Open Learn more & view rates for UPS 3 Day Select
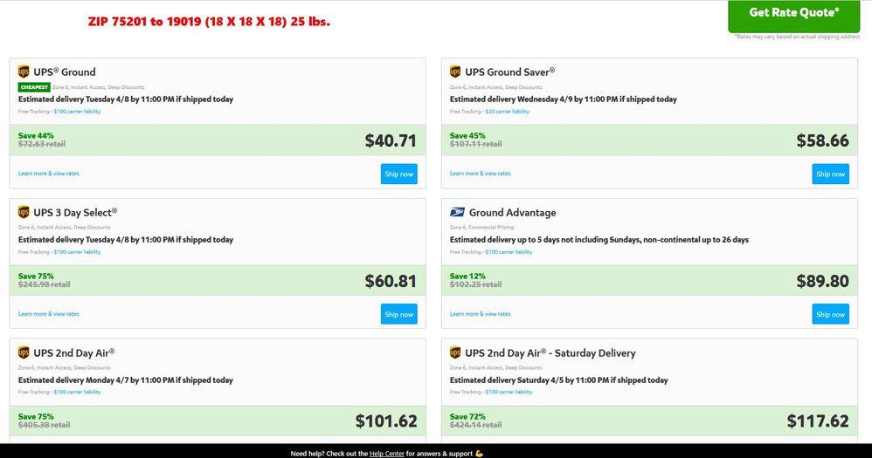 (48, 314)
